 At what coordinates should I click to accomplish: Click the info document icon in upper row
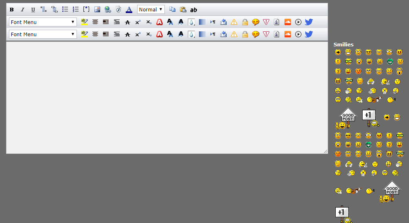click(276, 22)
